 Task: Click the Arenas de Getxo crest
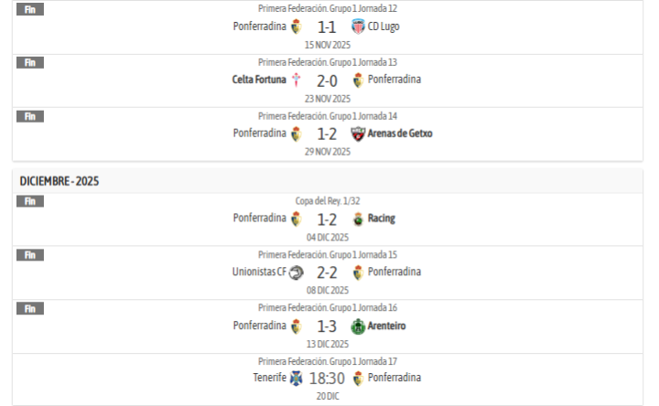coord(357,134)
